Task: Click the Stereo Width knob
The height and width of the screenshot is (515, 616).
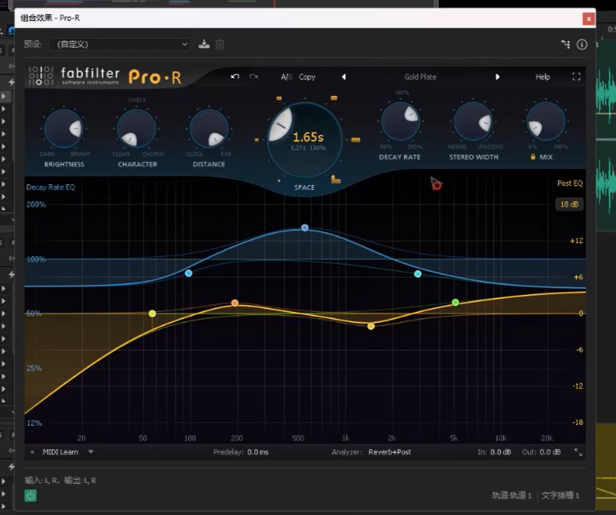Action: (x=473, y=121)
